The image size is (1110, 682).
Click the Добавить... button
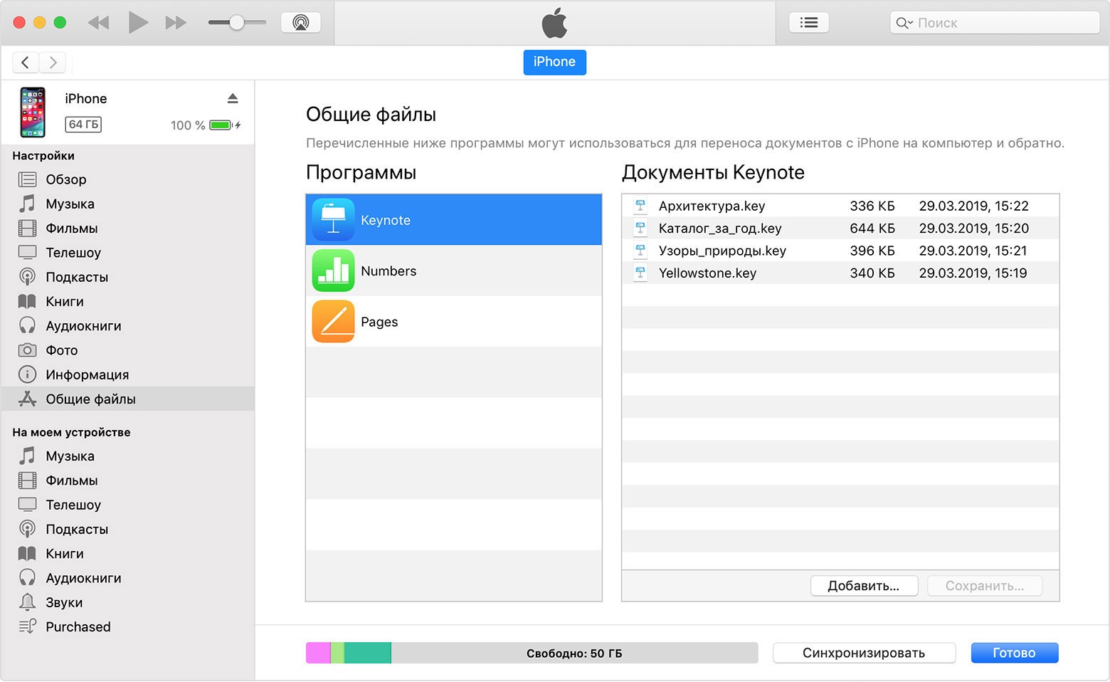[x=863, y=586]
